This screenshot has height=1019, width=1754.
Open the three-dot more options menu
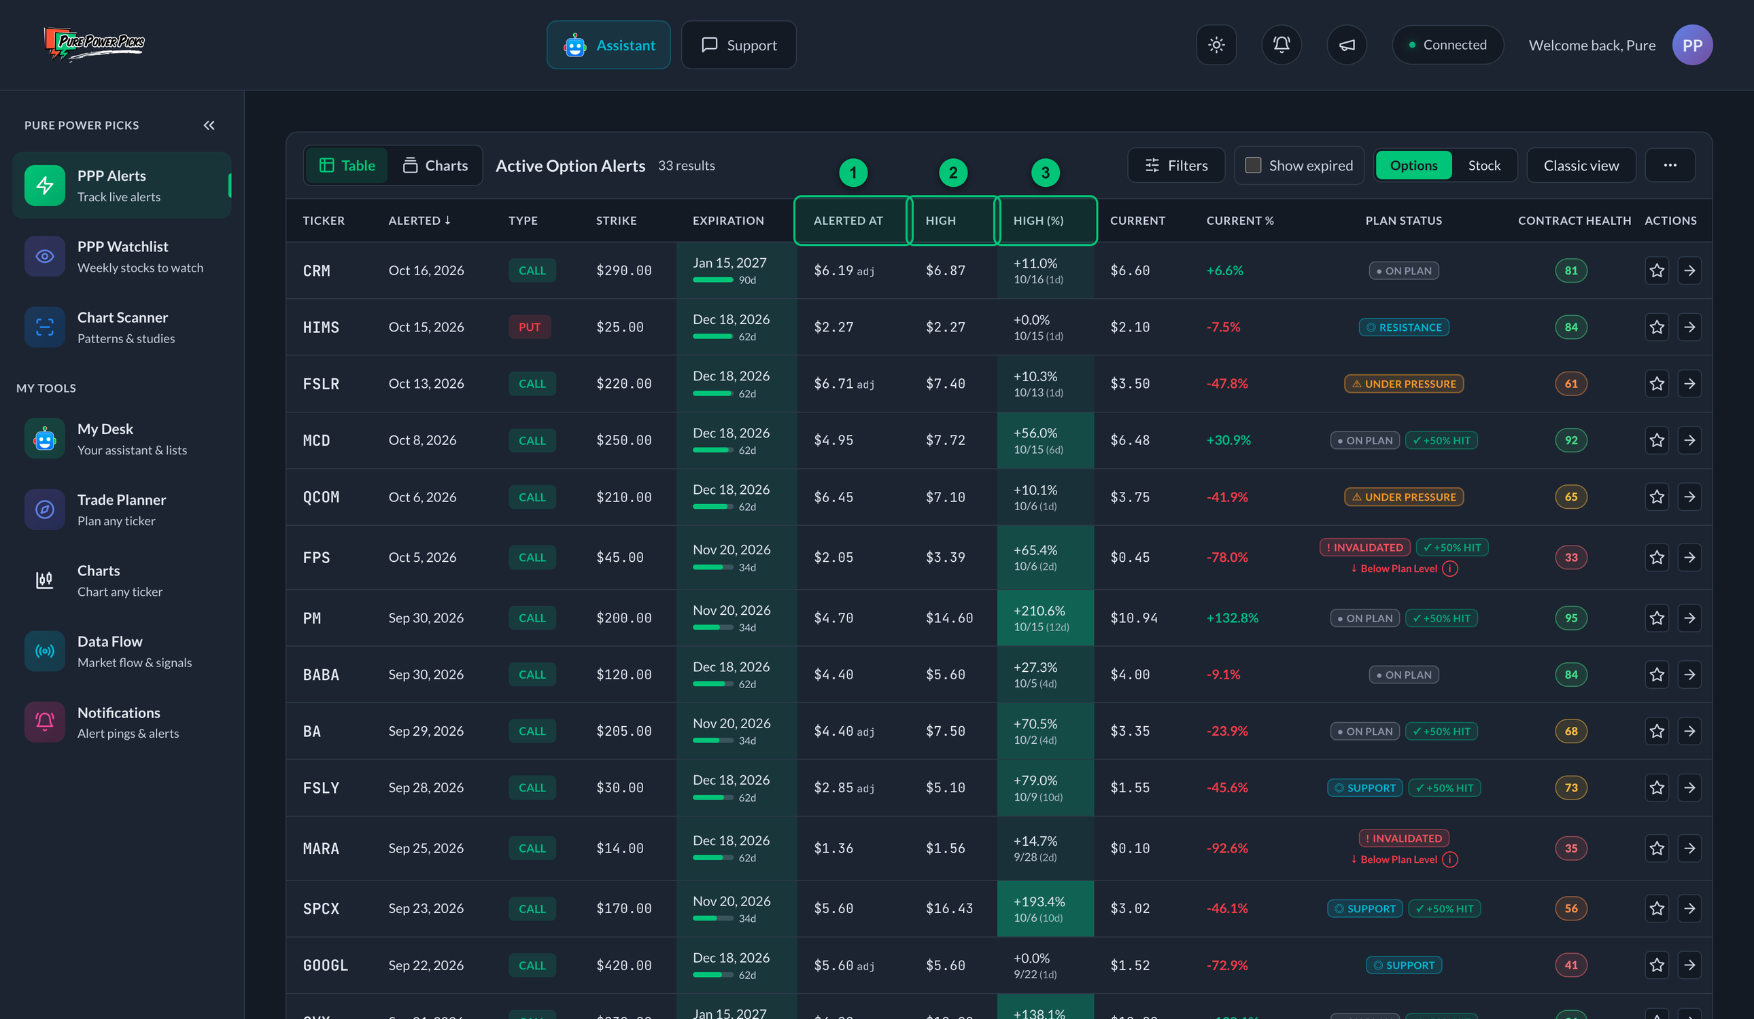click(1670, 166)
